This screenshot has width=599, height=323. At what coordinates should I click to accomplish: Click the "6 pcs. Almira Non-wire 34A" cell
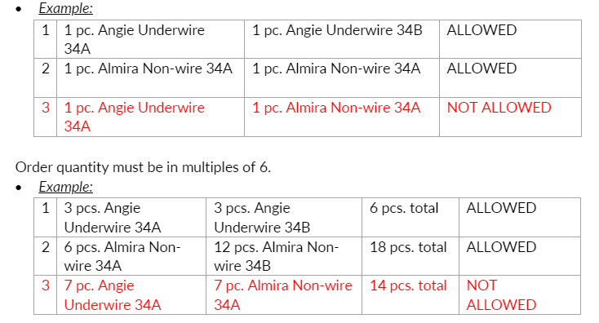click(131, 256)
